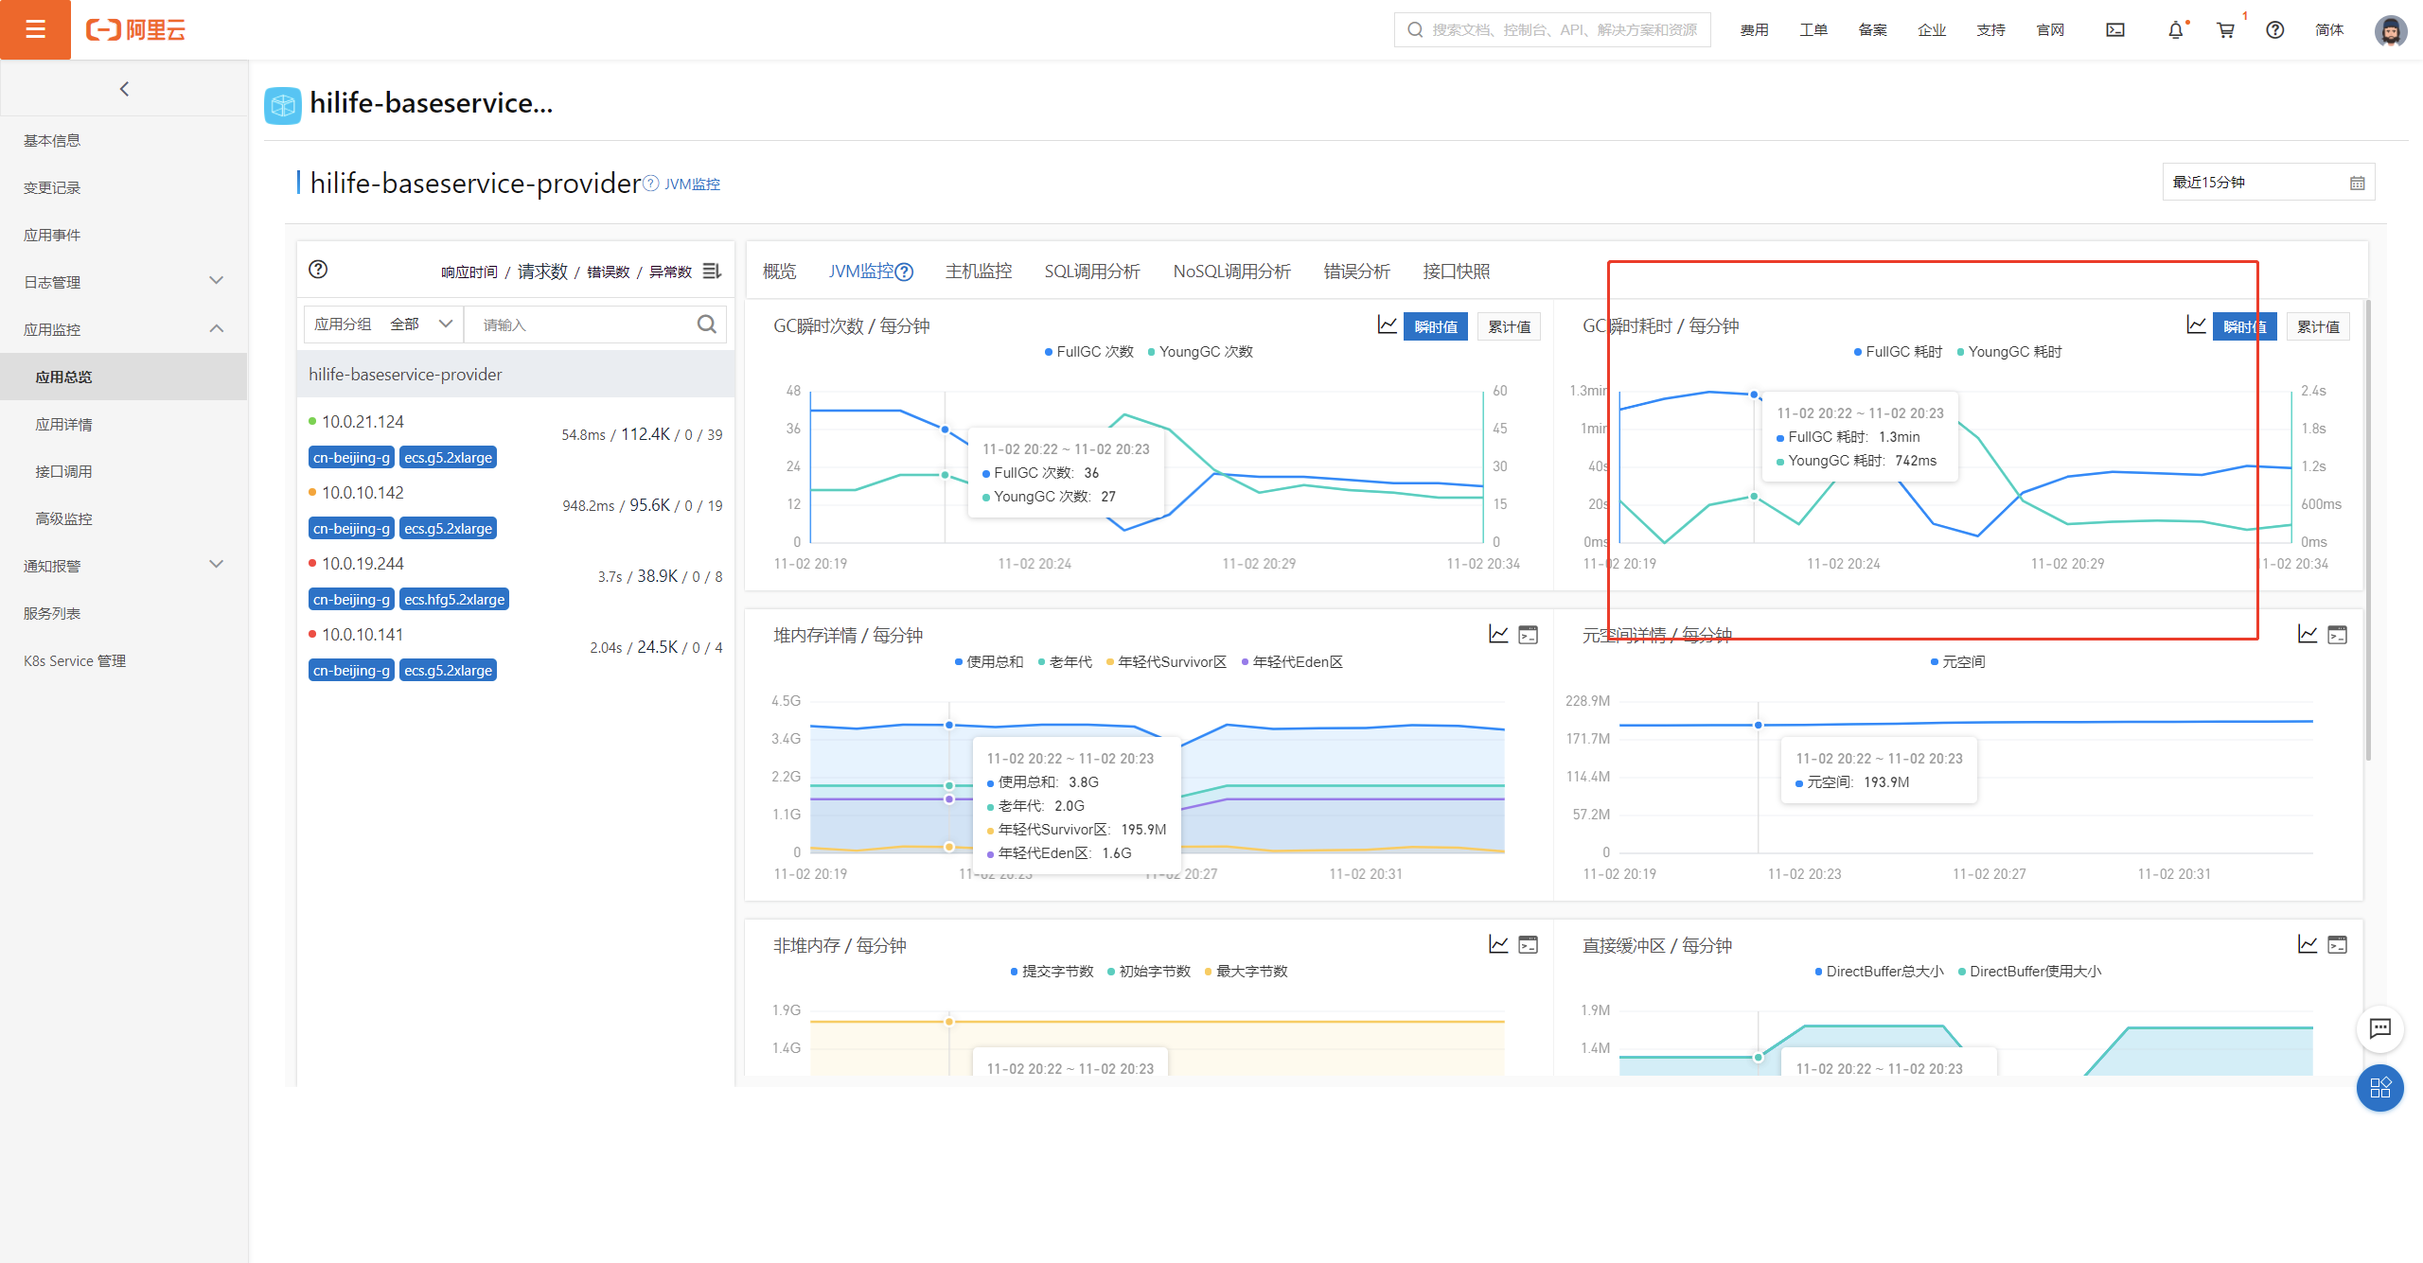Open the shopping cart icon
This screenshot has width=2423, height=1263.
2225,30
